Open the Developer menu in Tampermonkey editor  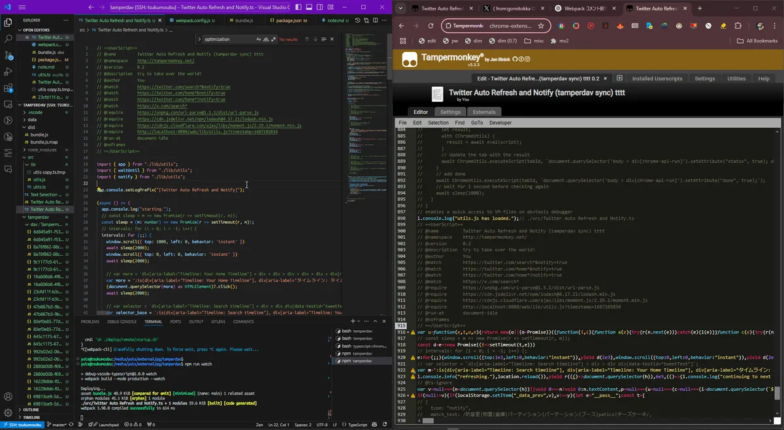tap(500, 123)
